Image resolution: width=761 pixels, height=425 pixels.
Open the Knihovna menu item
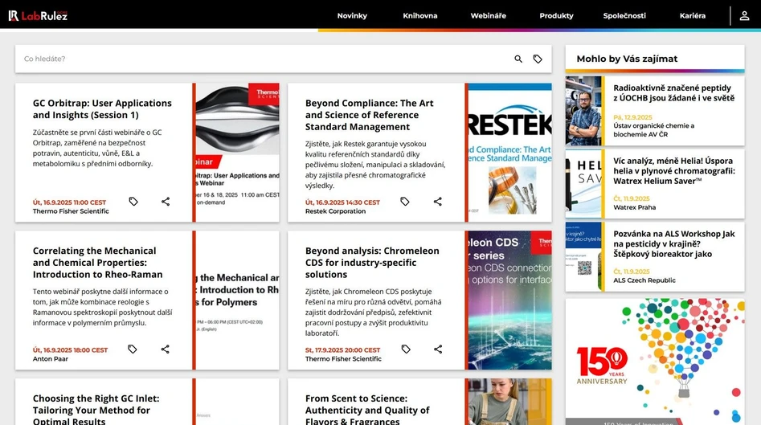click(419, 15)
